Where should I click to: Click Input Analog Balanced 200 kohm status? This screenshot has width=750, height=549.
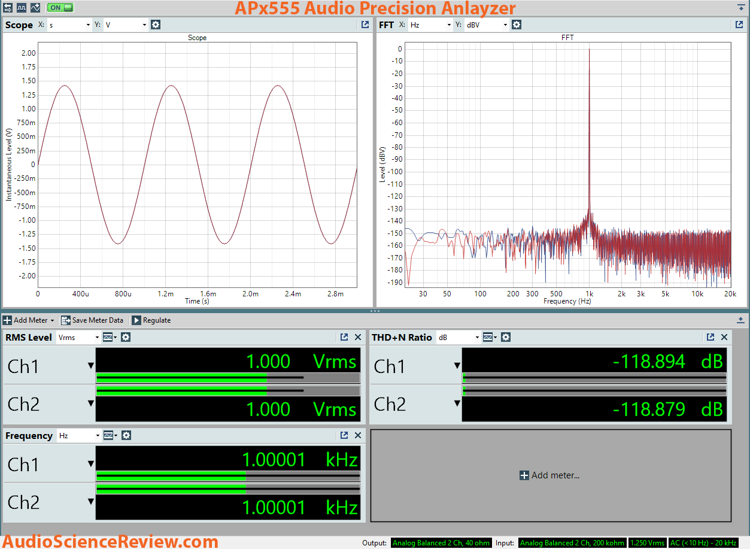[572, 543]
